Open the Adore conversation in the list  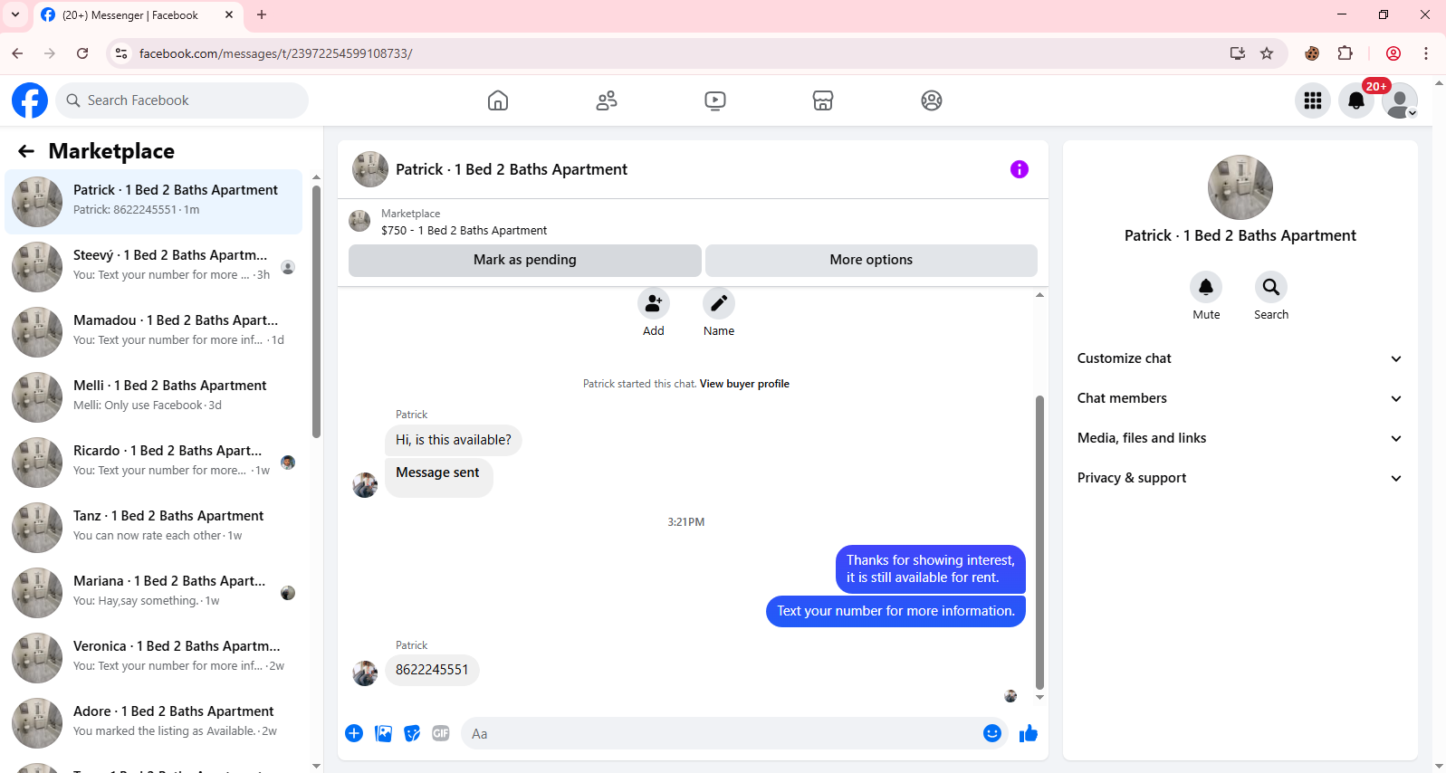(x=154, y=722)
